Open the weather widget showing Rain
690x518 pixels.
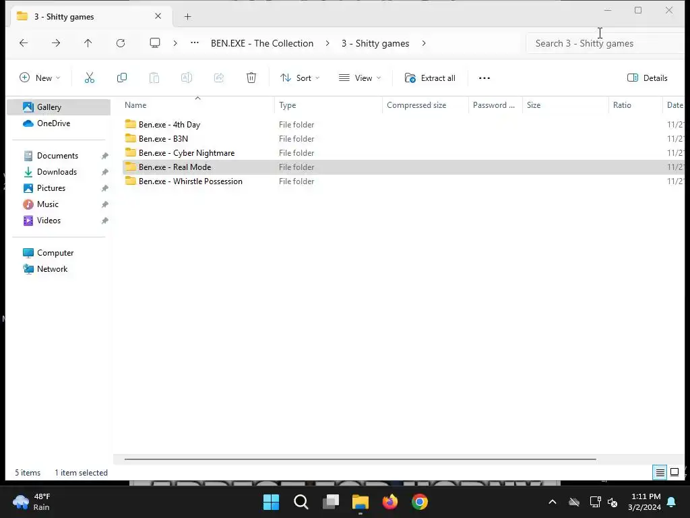click(32, 502)
